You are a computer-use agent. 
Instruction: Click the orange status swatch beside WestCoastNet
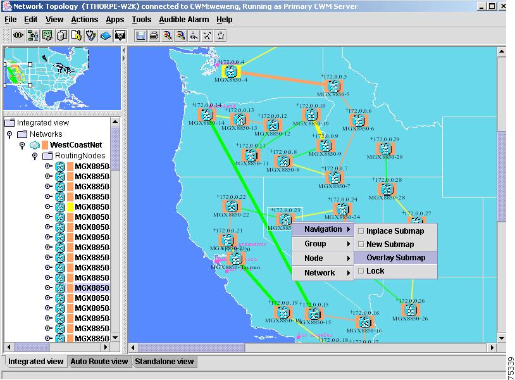click(x=45, y=145)
